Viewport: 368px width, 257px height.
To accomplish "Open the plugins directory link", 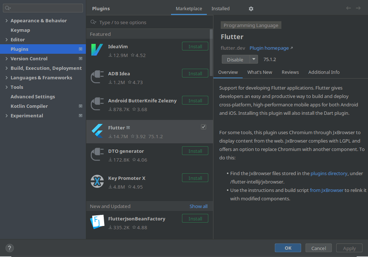I will tap(329, 173).
